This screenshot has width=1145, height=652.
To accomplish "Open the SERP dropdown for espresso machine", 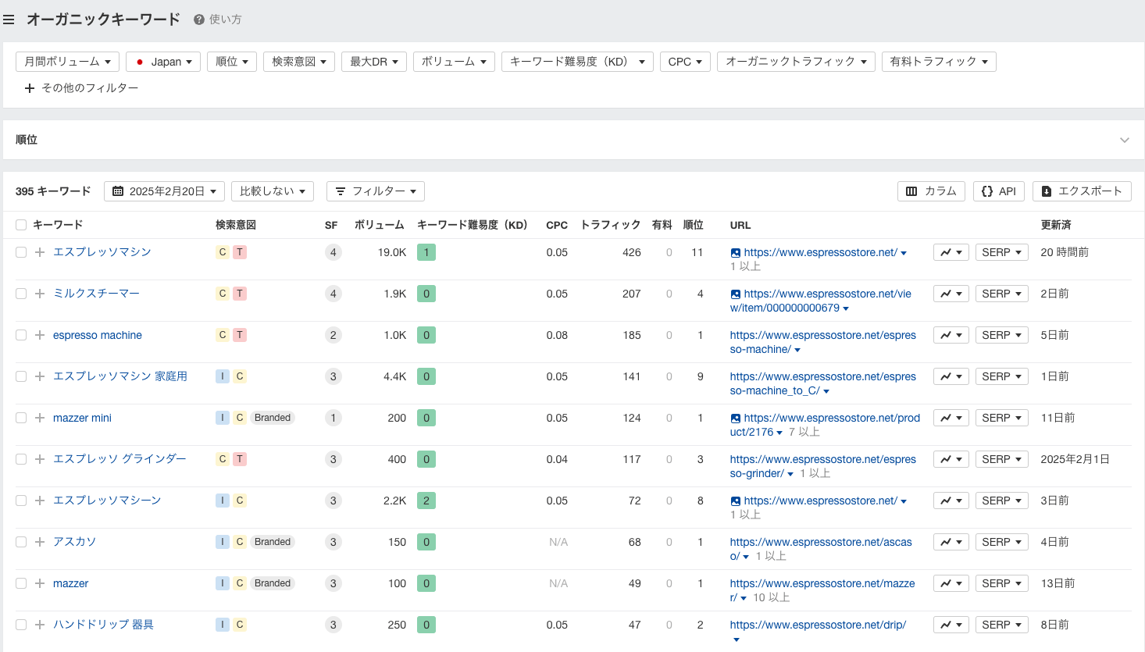I will [1001, 334].
